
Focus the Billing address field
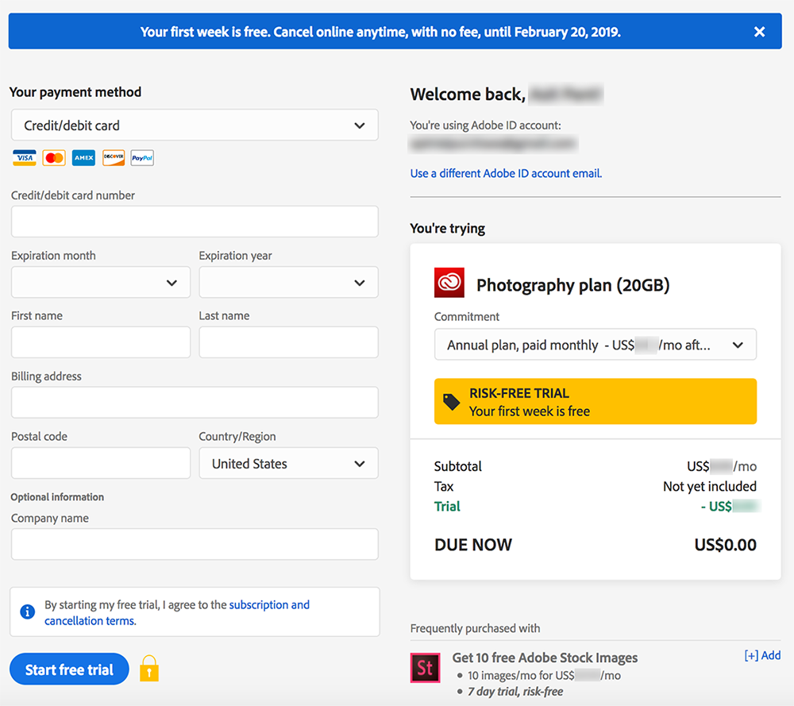[195, 403]
